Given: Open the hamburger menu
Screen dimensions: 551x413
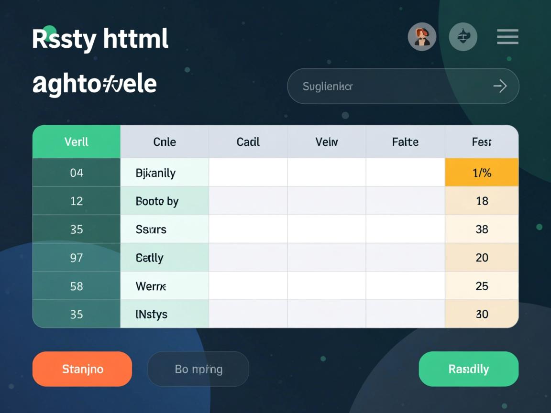Looking at the screenshot, I should pos(507,37).
